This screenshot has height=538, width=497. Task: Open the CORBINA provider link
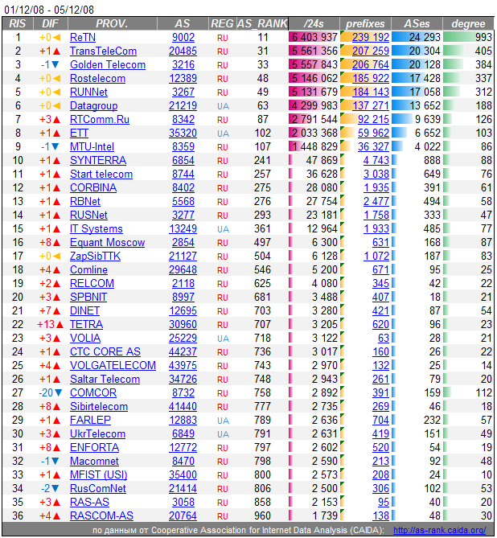93,187
